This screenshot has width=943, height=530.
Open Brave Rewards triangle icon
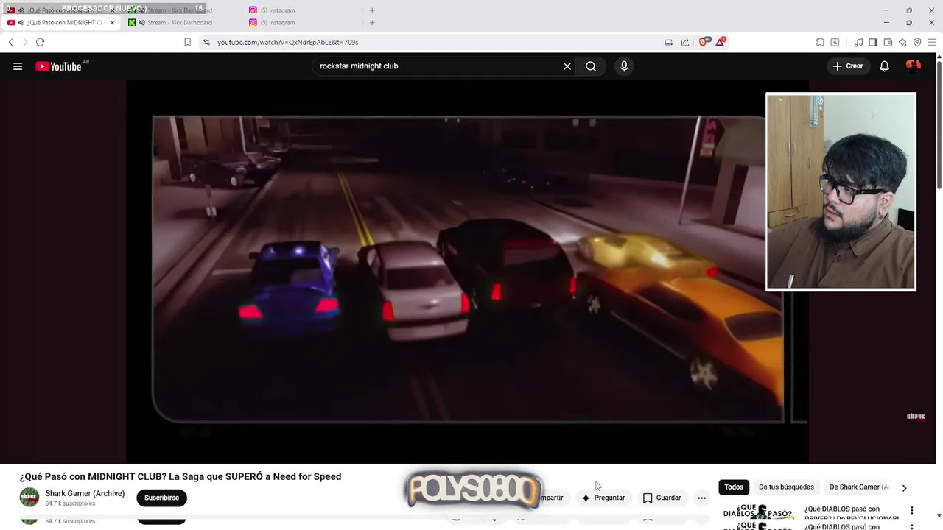click(721, 42)
